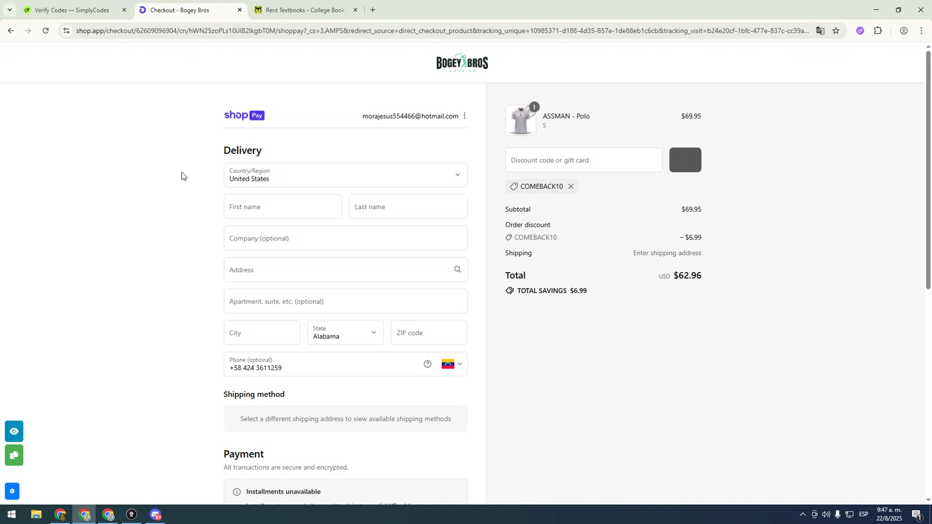
Task: Click the Shop Pay logo
Action: click(x=244, y=115)
